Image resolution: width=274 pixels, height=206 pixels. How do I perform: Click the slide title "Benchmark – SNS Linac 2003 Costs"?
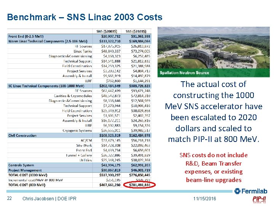85,17
